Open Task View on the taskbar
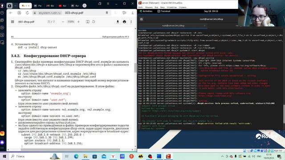Image resolution: width=285 pixels, height=160 pixels. [66, 156]
